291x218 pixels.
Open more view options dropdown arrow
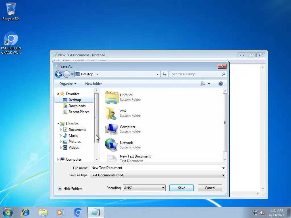click(209, 84)
